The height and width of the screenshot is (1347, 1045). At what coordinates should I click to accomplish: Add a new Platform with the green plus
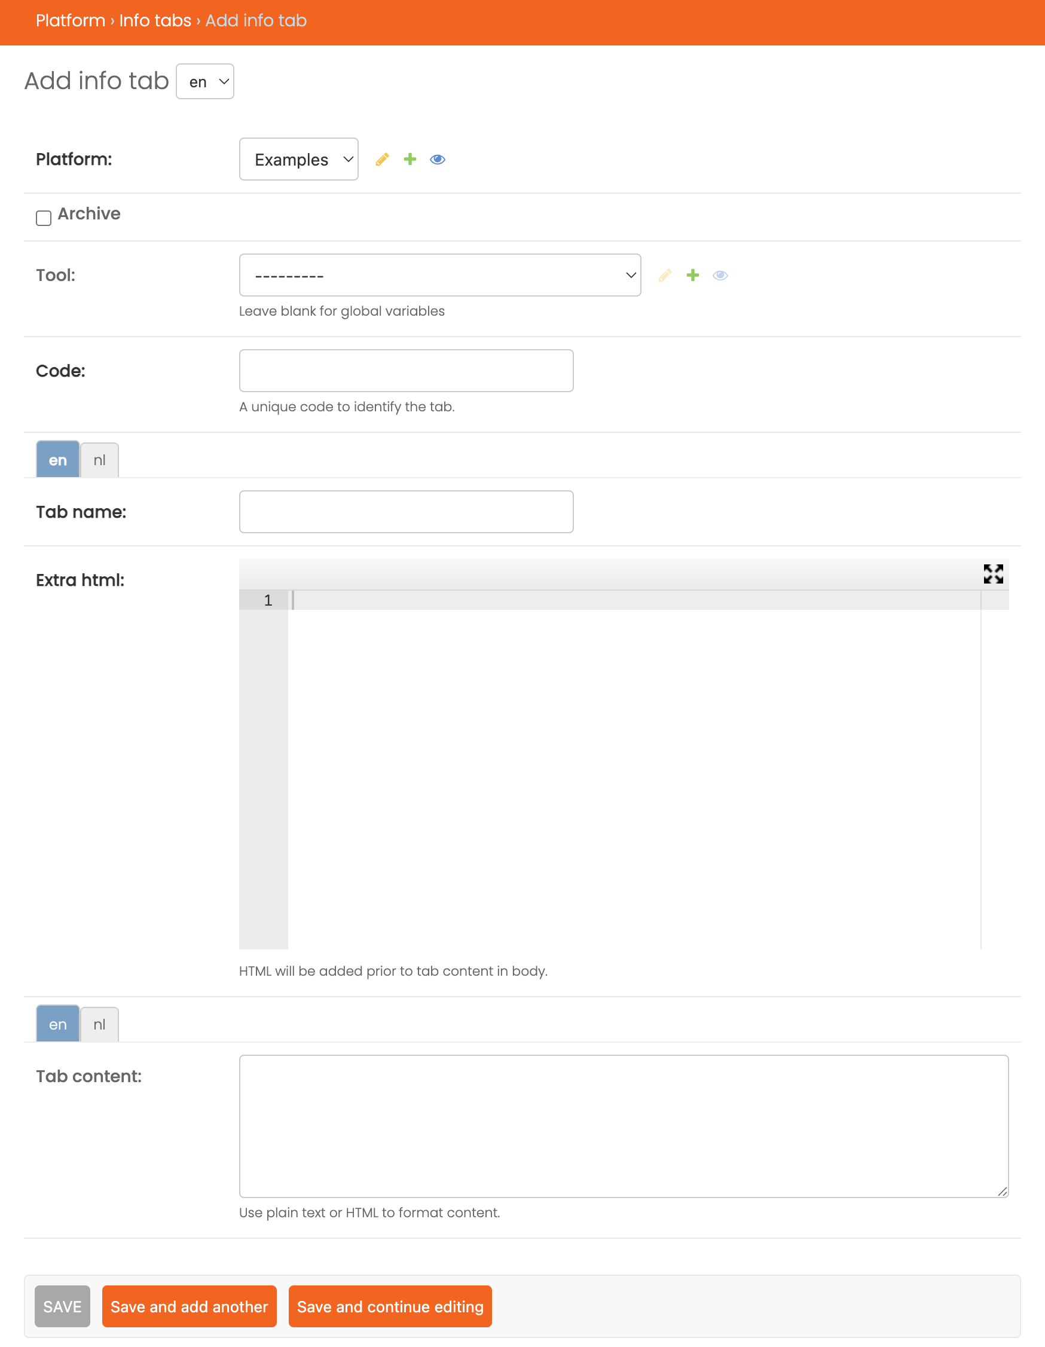pyautogui.click(x=410, y=159)
